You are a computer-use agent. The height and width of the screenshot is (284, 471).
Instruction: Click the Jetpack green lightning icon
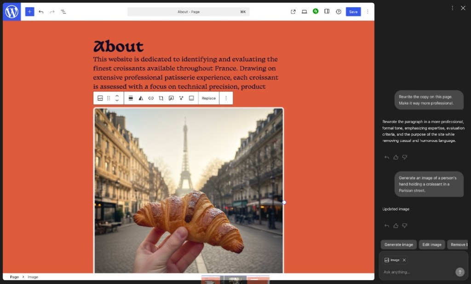click(x=316, y=12)
